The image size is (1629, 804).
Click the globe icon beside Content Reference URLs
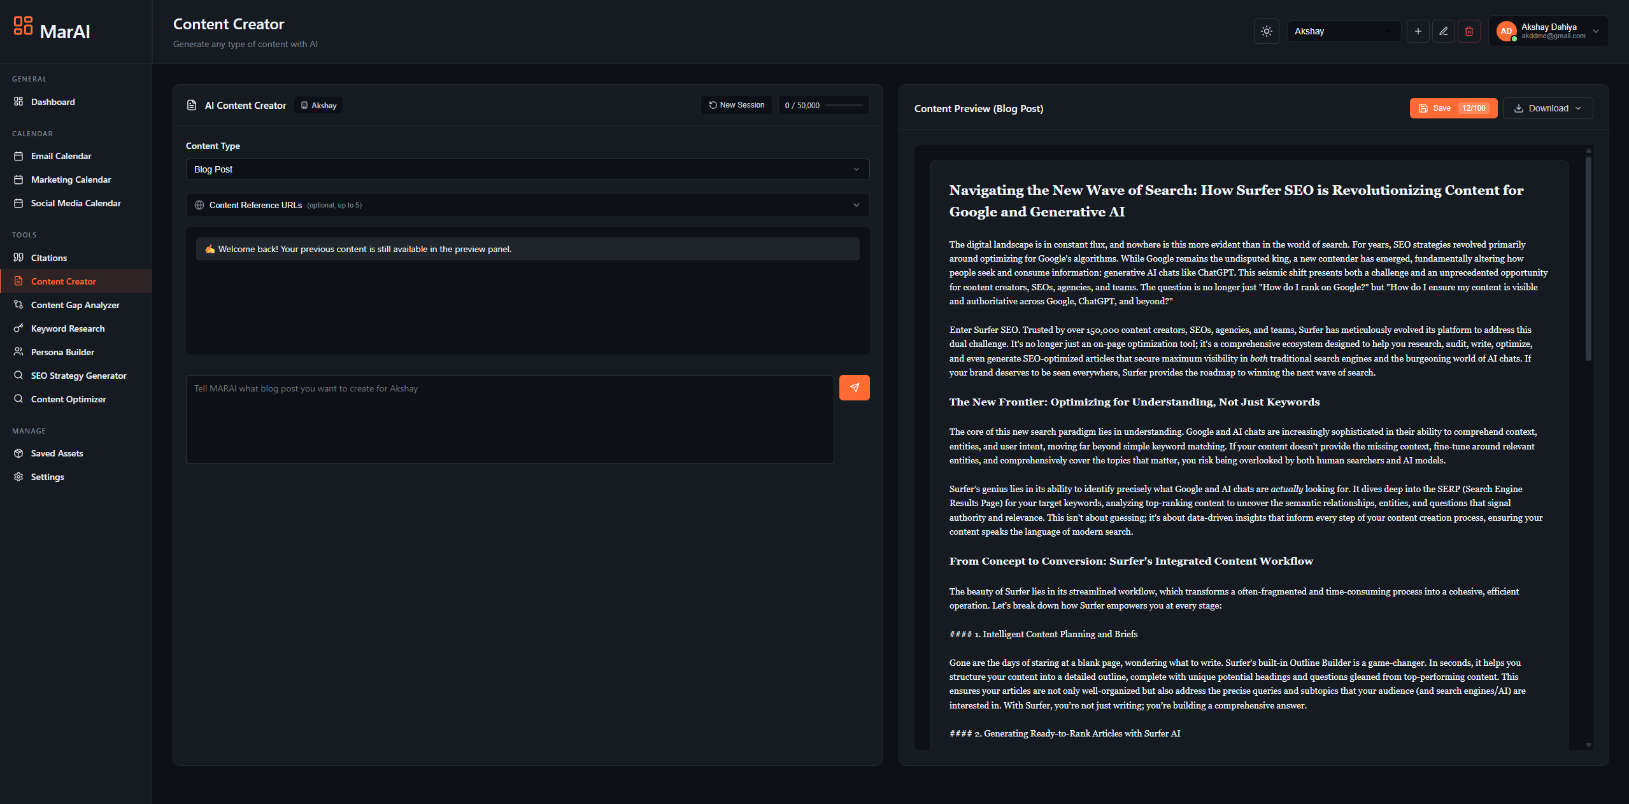(199, 205)
